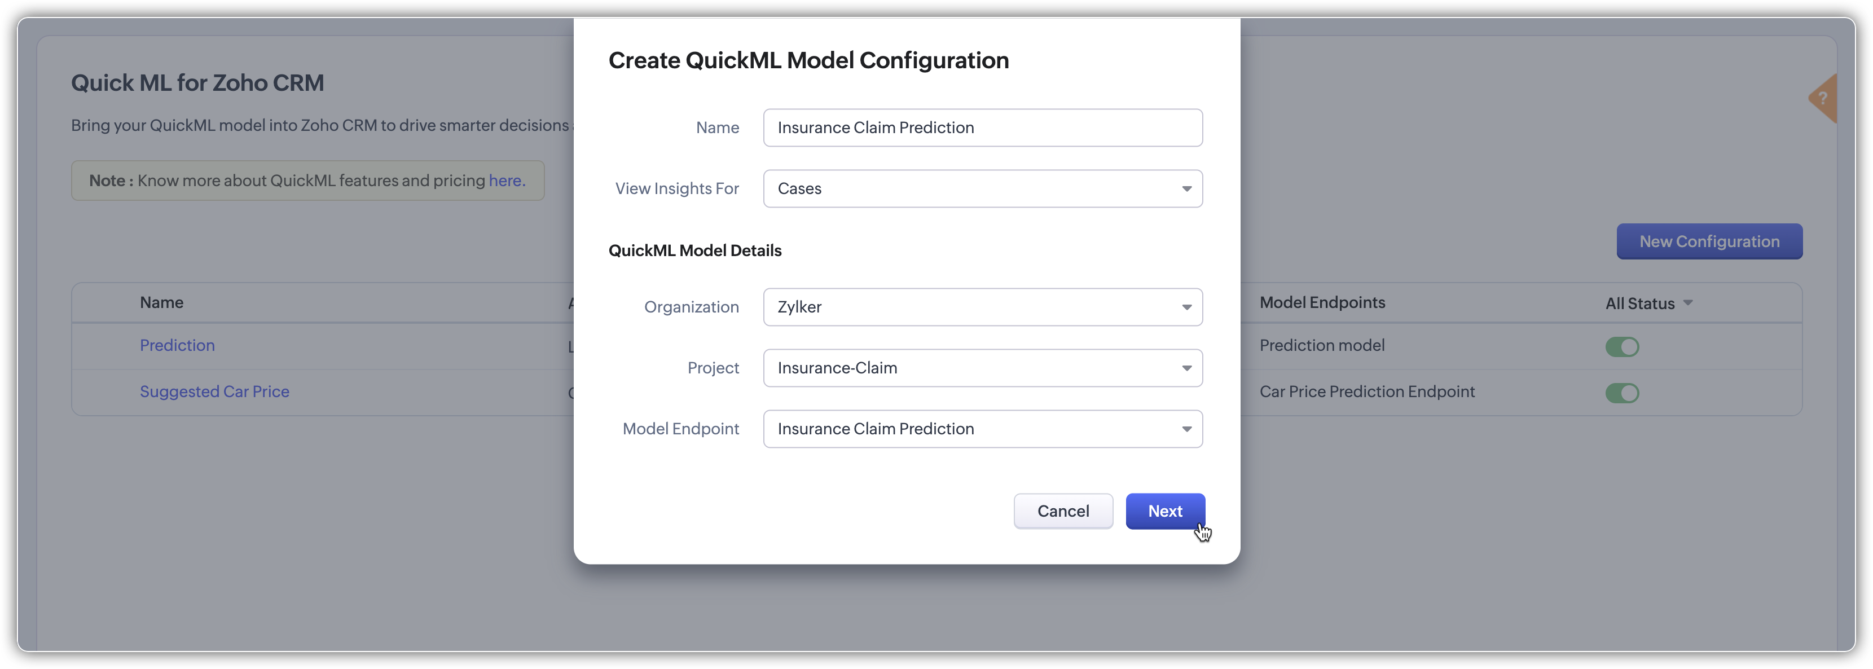This screenshot has height=669, width=1873.
Task: Click the Name column header
Action: tap(161, 302)
